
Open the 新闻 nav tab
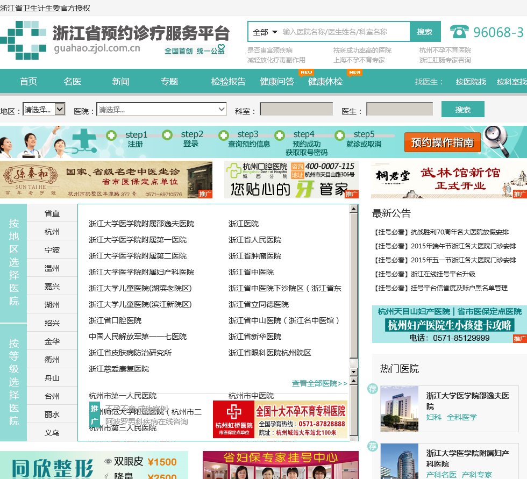pyautogui.click(x=120, y=82)
